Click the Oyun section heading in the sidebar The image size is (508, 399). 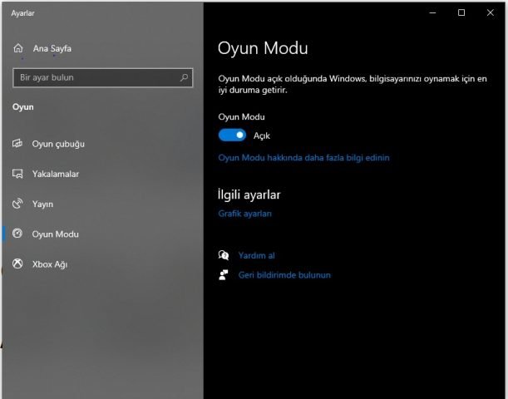coord(23,107)
